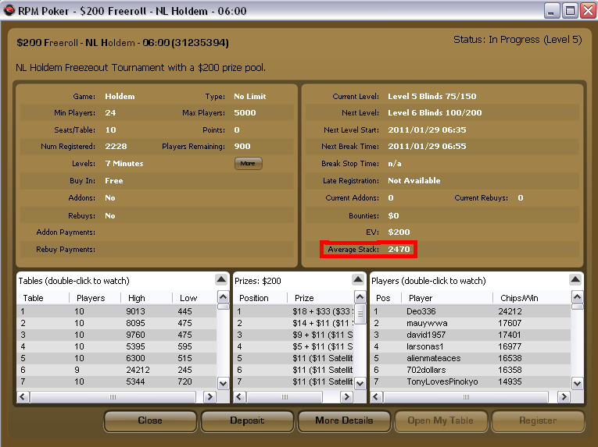This screenshot has width=598, height=447.
Task: Click the Tables list scroll right arrow
Action: pyautogui.click(x=209, y=397)
